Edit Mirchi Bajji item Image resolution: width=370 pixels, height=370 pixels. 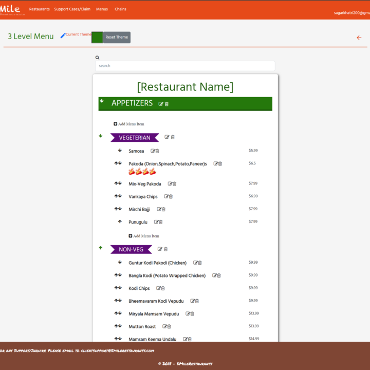(x=159, y=209)
